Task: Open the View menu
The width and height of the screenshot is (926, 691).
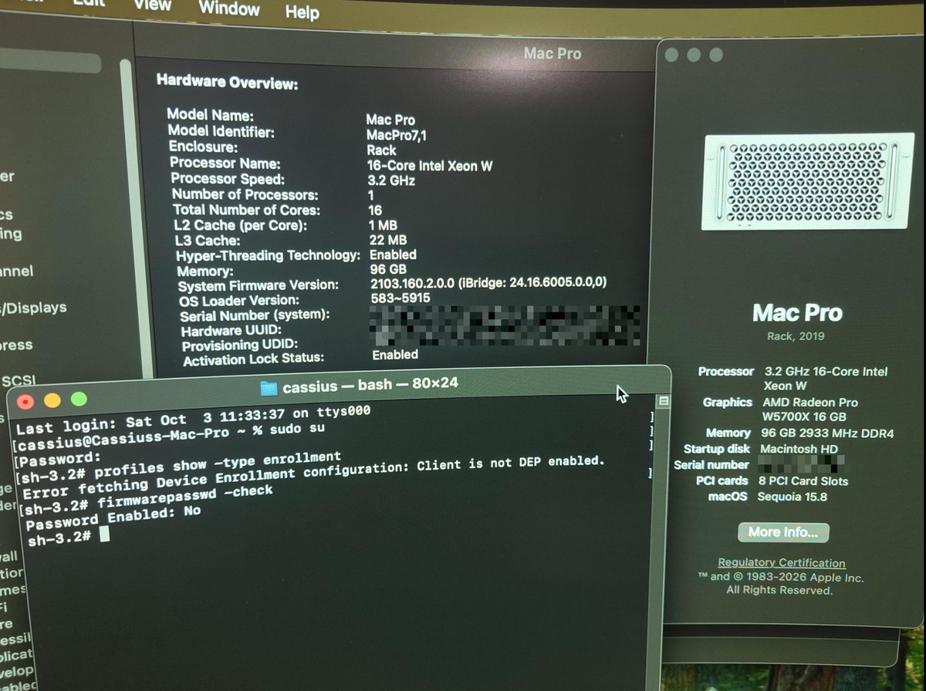Action: click(152, 5)
